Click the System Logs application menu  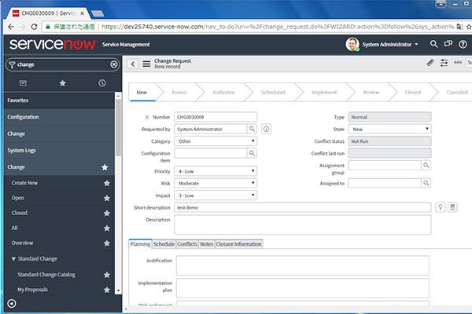pyautogui.click(x=22, y=150)
